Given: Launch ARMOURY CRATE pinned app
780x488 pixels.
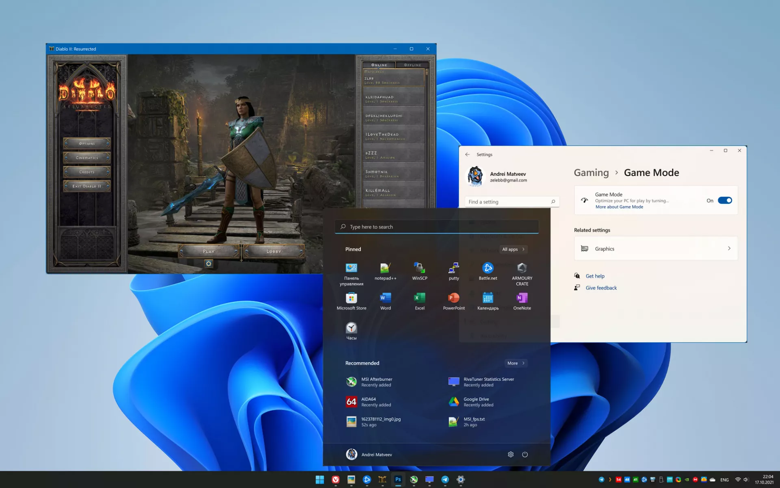Looking at the screenshot, I should pos(522,274).
